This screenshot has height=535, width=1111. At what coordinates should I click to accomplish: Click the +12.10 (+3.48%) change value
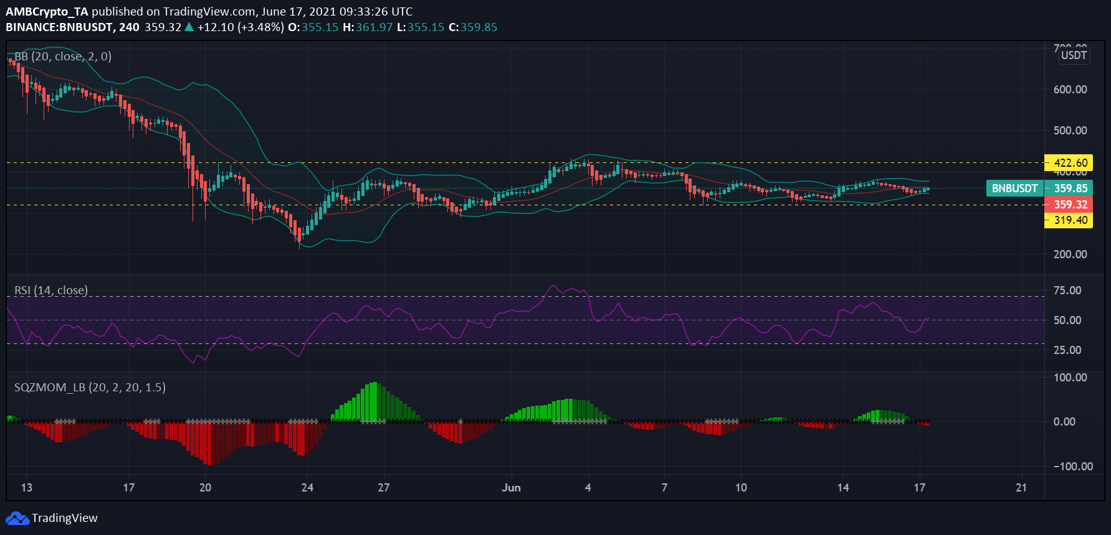click(241, 27)
